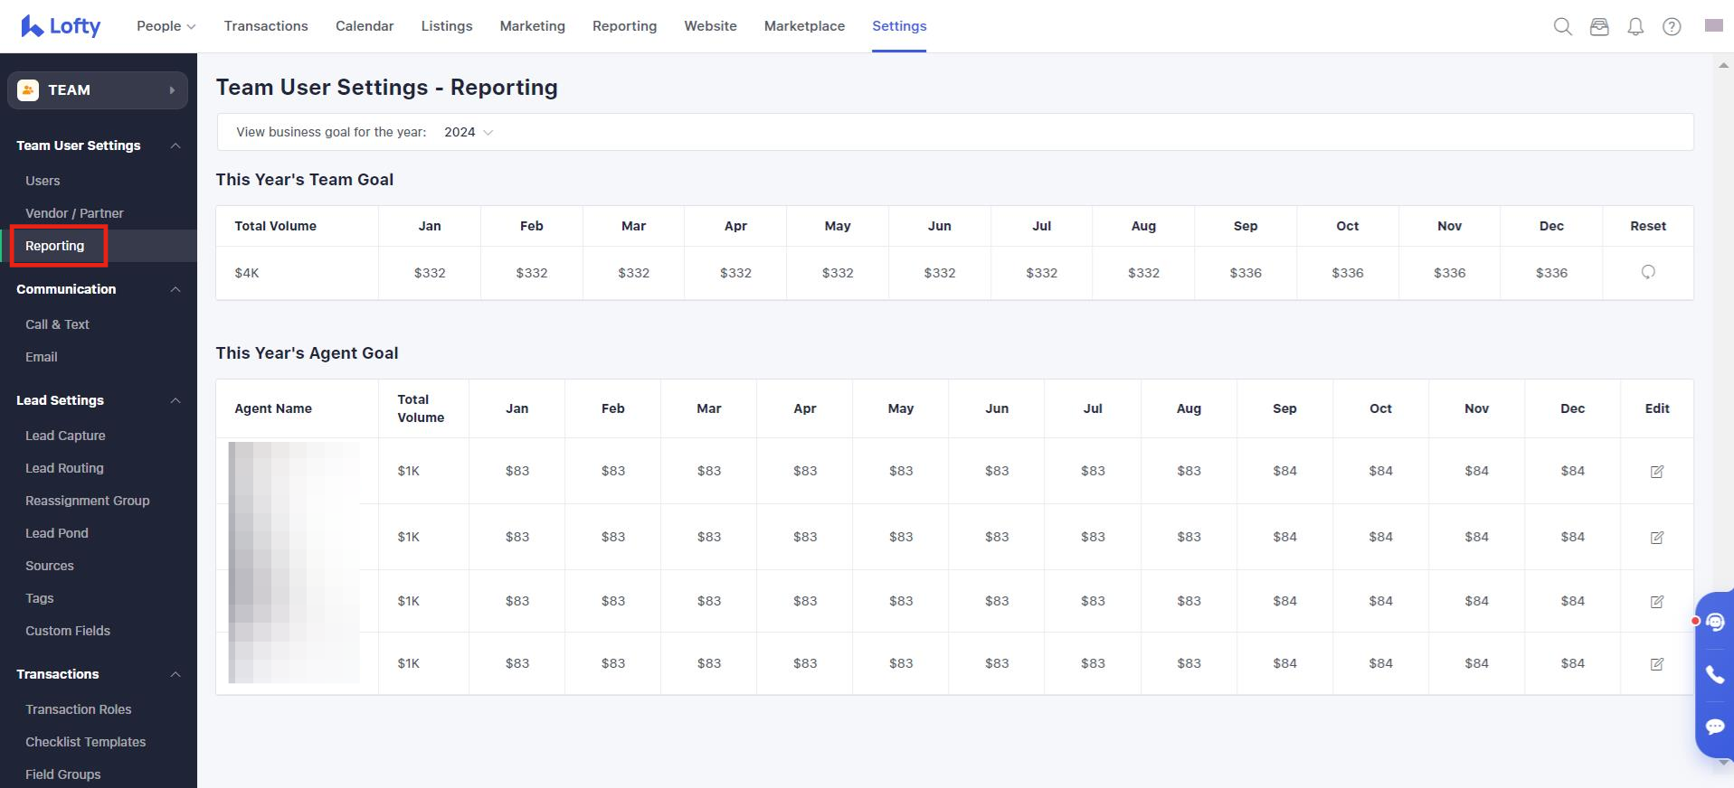Click the Lofty logo
Image resolution: width=1734 pixels, height=788 pixels.
click(61, 26)
